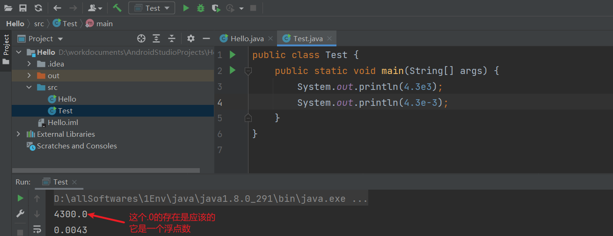Toggle soft-wrap in the console
Screen dimensions: 613x236
(x=37, y=229)
